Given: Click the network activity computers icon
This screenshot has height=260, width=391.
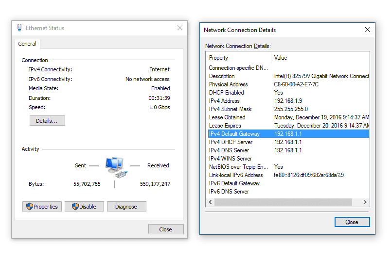Looking at the screenshot, I should point(116,167).
